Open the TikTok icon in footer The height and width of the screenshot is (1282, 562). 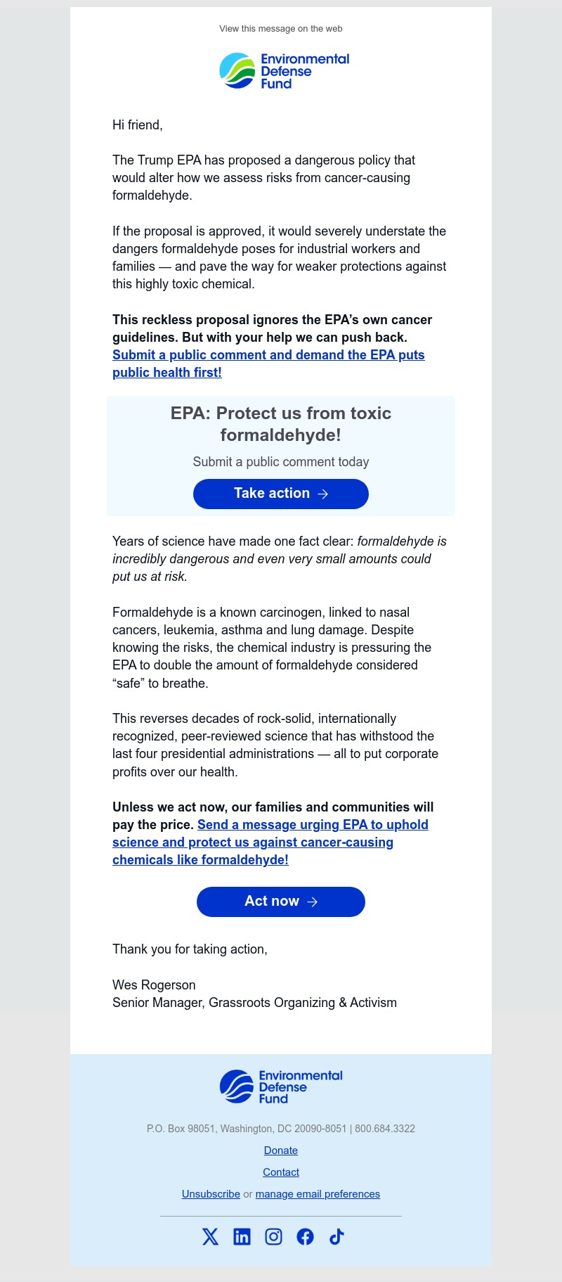click(336, 1236)
